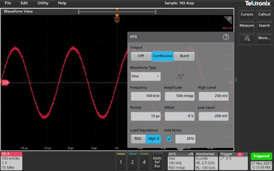Click the Amplitude 500 mVpp field
Image resolution: width=274 pixels, height=171 pixels.
coord(180,96)
